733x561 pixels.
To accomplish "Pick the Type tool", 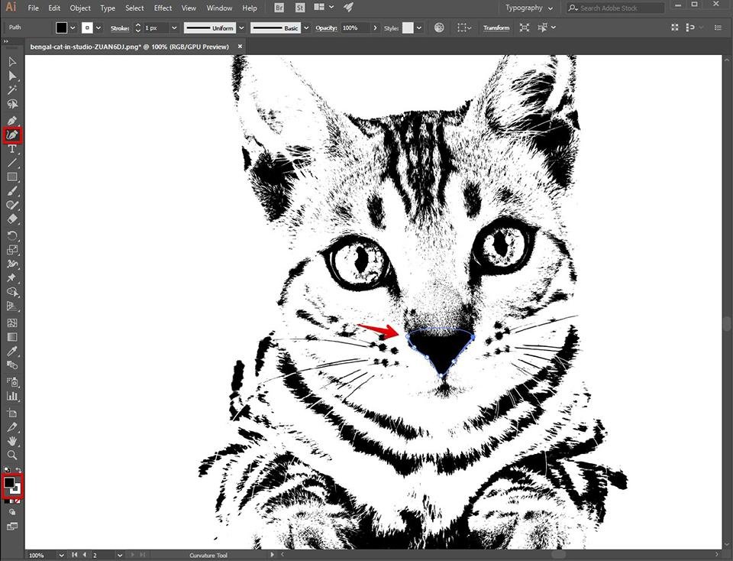I will click(12, 149).
